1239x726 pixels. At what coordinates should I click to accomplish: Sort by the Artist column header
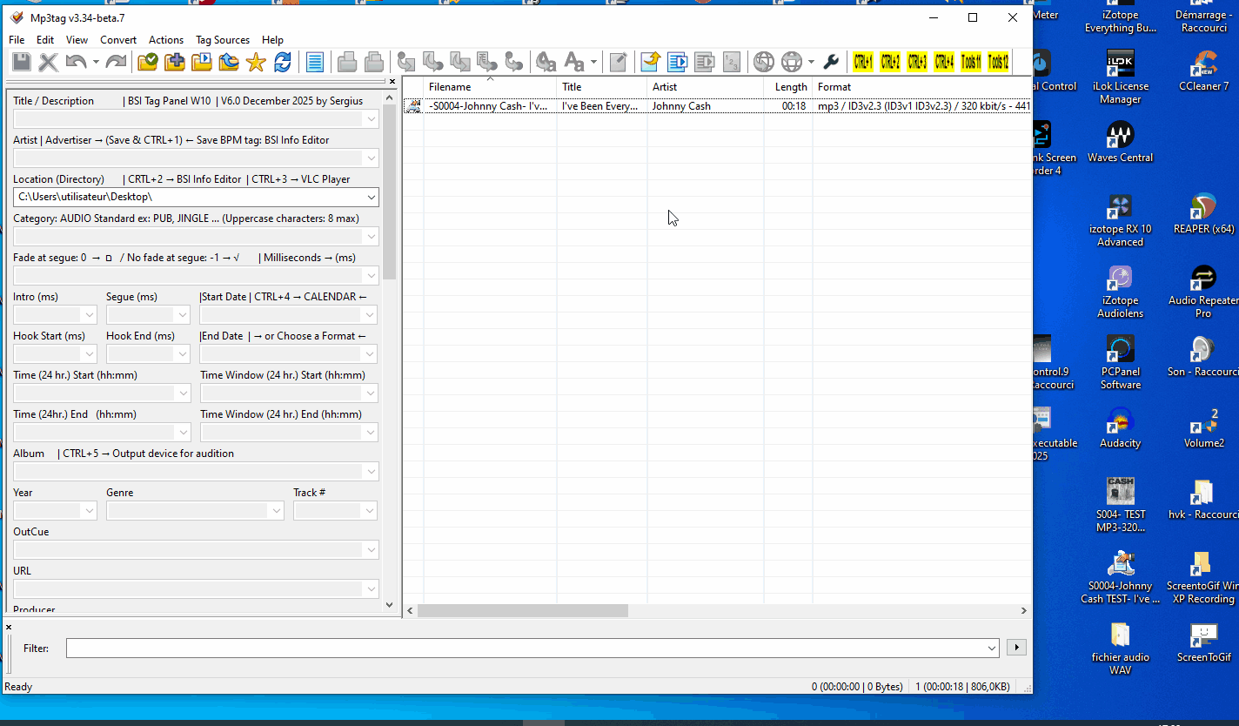pyautogui.click(x=706, y=87)
